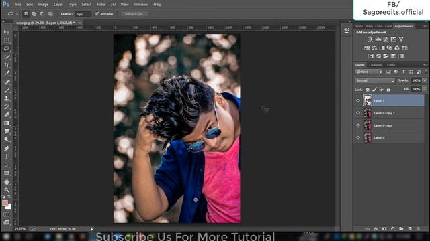Select the Quick Selection tool
This screenshot has height=241, width=430.
[x=7, y=57]
